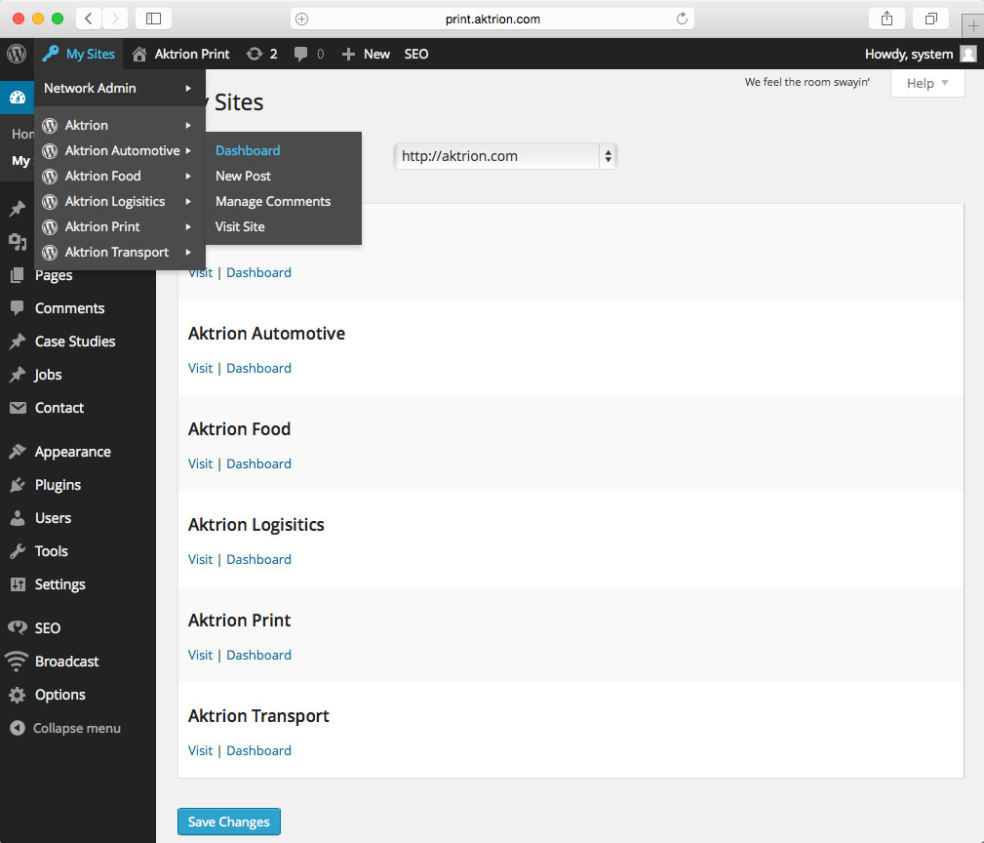
Task: Open the comments bubble icon in admin bar
Action: (301, 54)
